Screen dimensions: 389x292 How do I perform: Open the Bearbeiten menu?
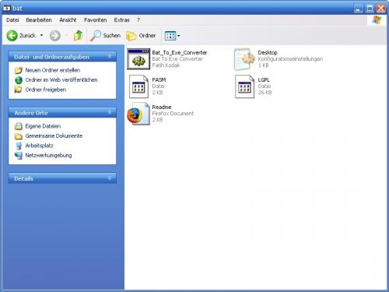coord(39,20)
